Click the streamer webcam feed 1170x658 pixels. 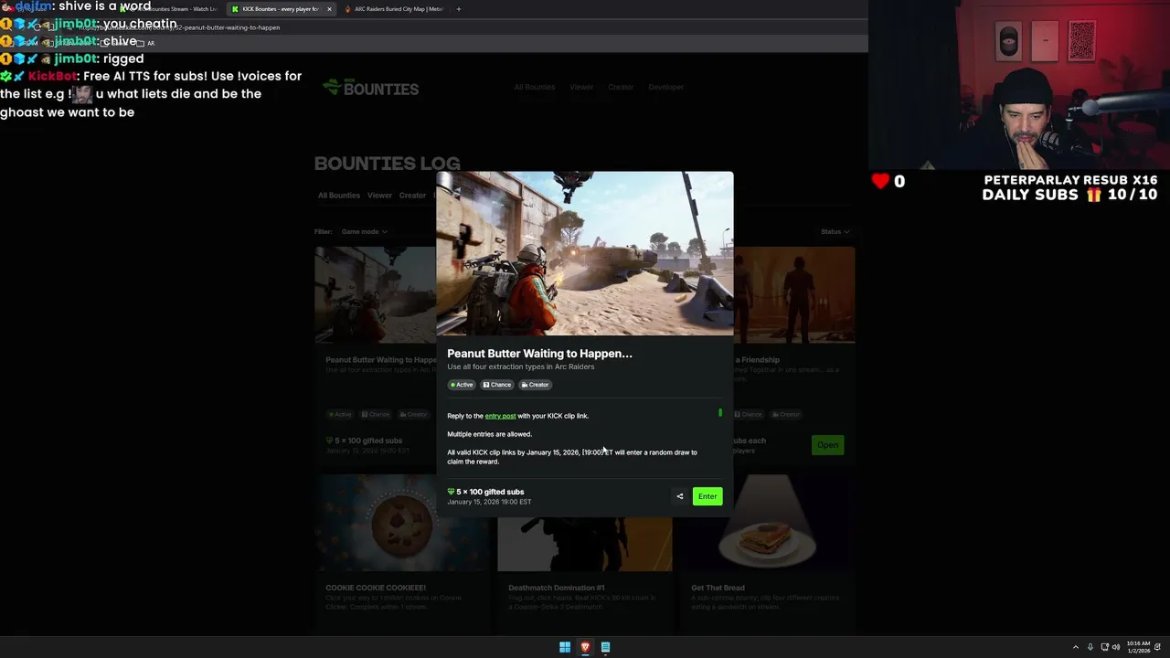point(1019,84)
